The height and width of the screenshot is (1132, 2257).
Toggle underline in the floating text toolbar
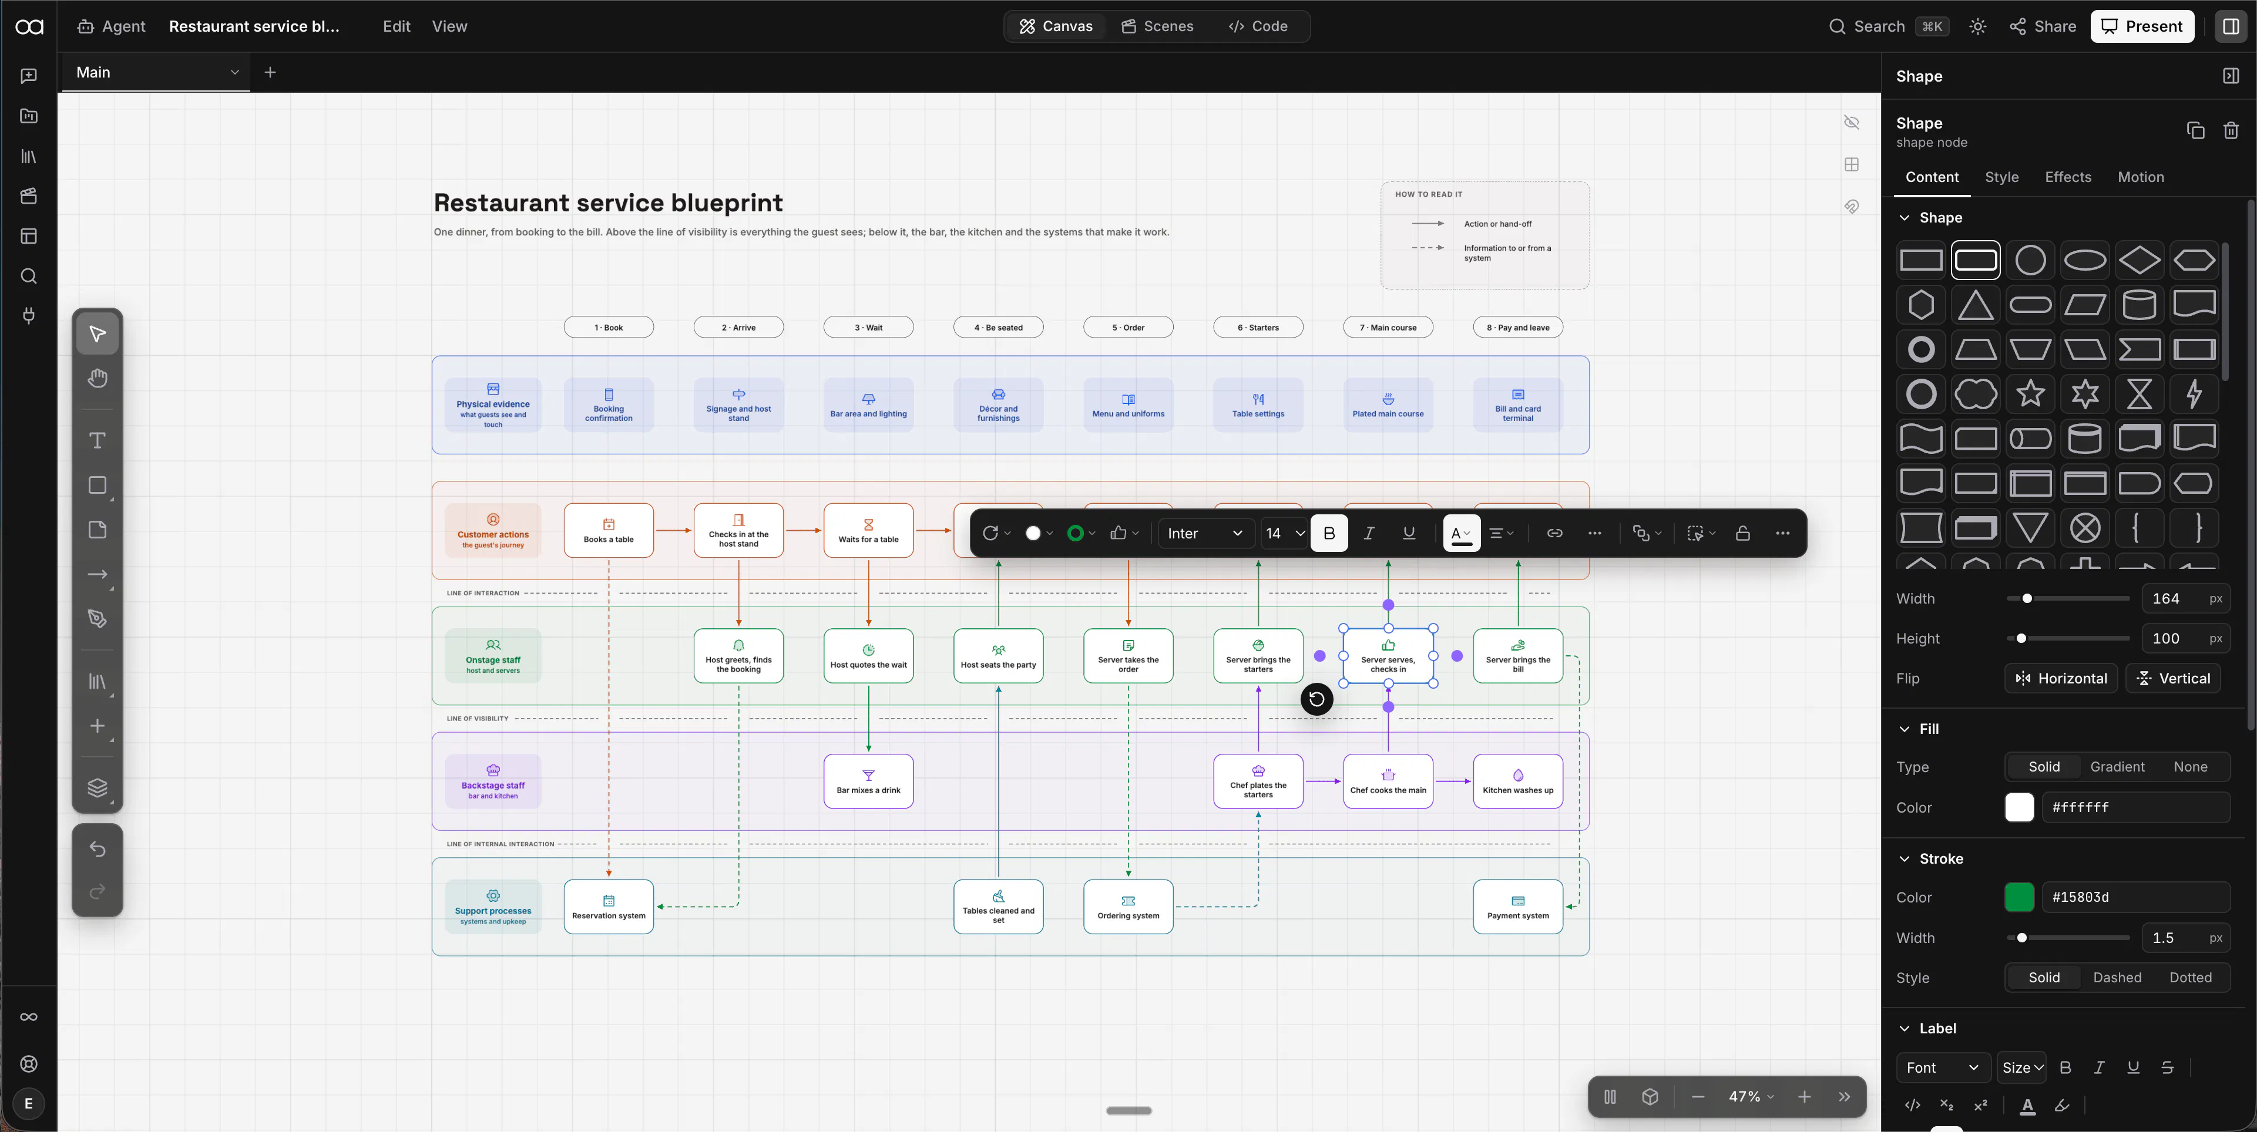(1409, 533)
